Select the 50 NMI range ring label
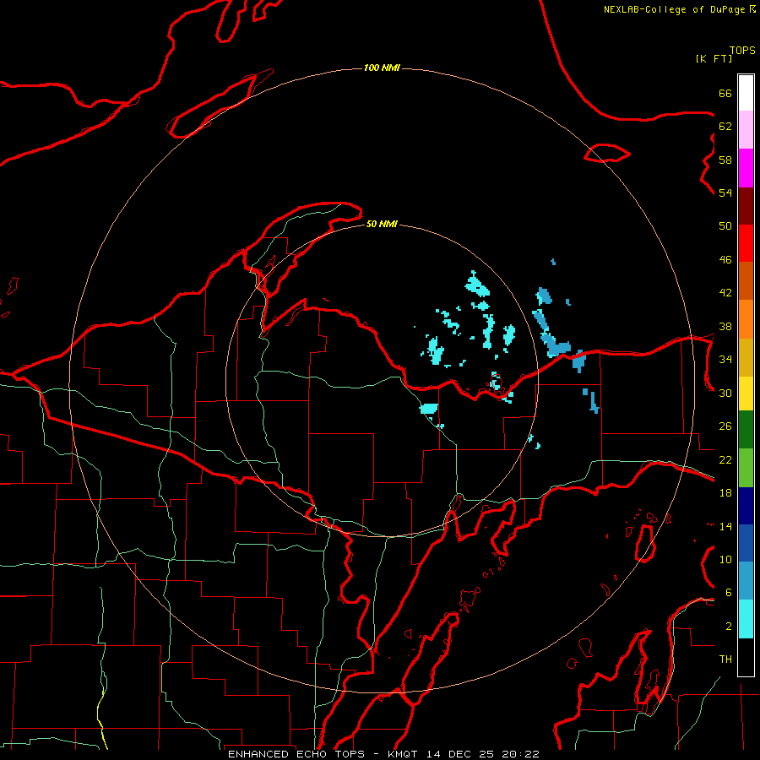This screenshot has height=760, width=760. [x=382, y=224]
